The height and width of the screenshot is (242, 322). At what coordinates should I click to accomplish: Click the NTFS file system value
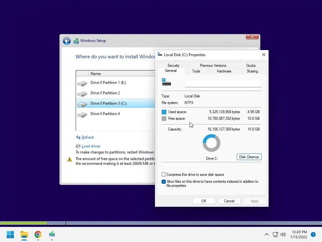tap(189, 103)
